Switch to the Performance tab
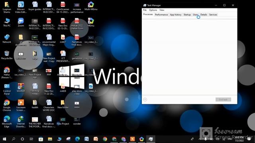Screen dimensions: 255x143 (x=161, y=15)
